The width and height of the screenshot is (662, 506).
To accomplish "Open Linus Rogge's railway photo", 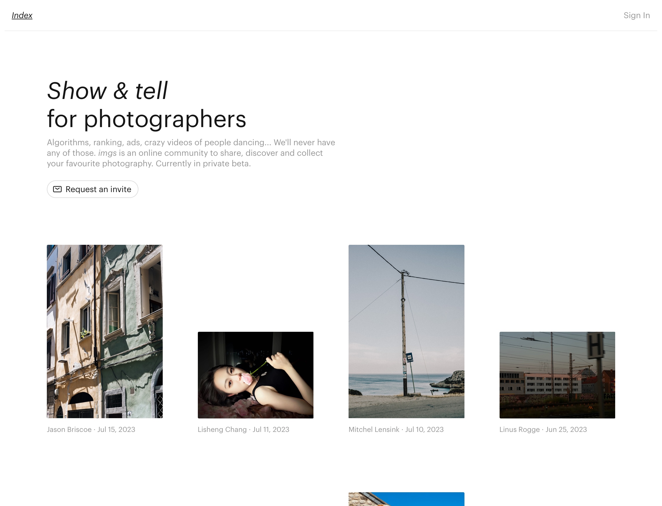I will pyautogui.click(x=557, y=375).
